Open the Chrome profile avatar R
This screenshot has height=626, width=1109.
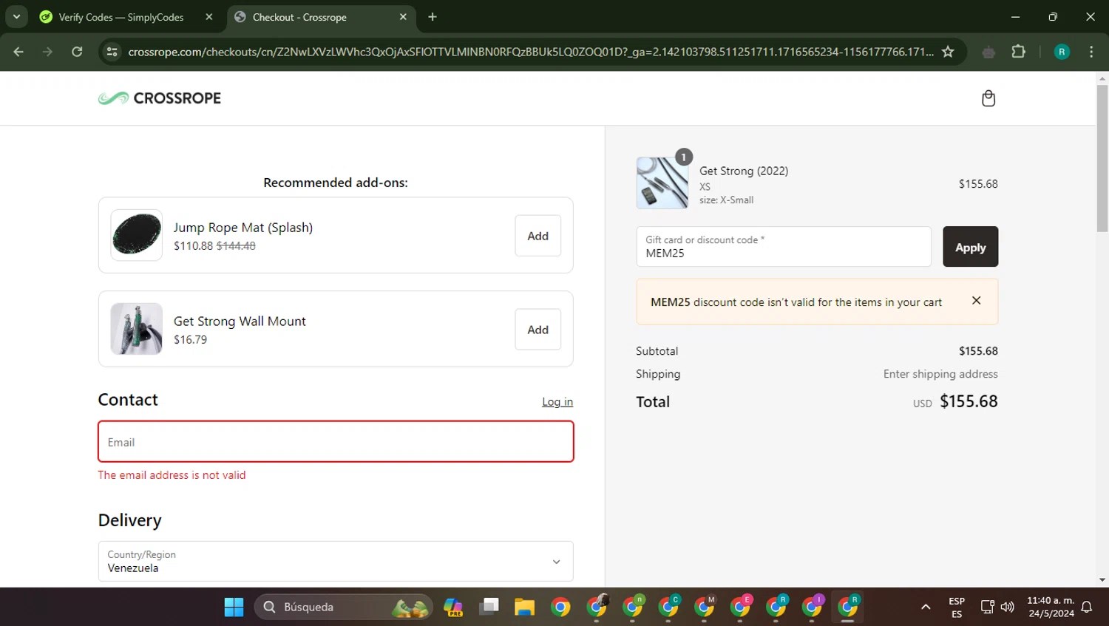point(1062,52)
